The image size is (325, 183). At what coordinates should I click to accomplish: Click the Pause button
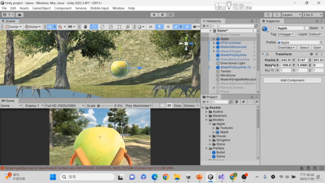pyautogui.click(x=162, y=15)
